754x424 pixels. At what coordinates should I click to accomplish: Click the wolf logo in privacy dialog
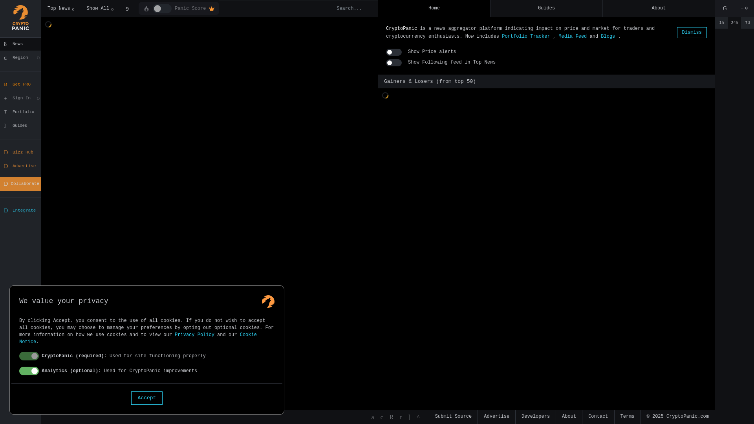tap(268, 302)
